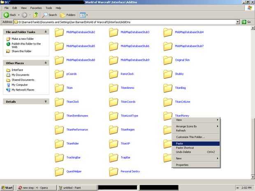Viewport: 255px width, 191px height.
Task: Collapse the Other Places panel
Action: 46,63
